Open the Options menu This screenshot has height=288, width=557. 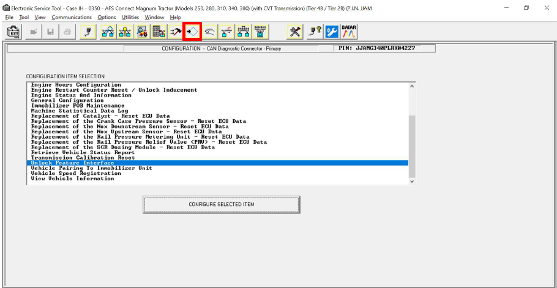107,17
